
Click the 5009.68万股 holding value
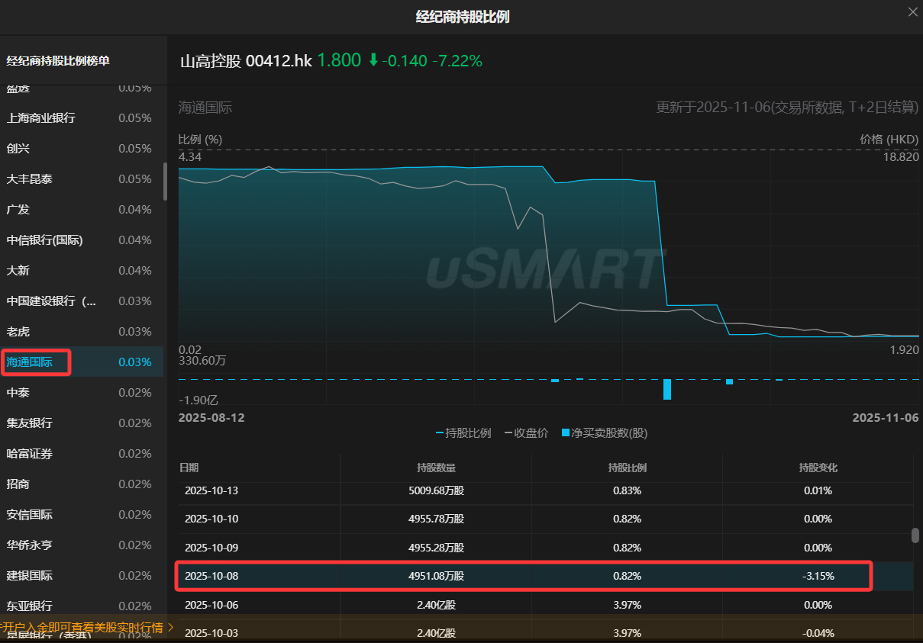436,490
